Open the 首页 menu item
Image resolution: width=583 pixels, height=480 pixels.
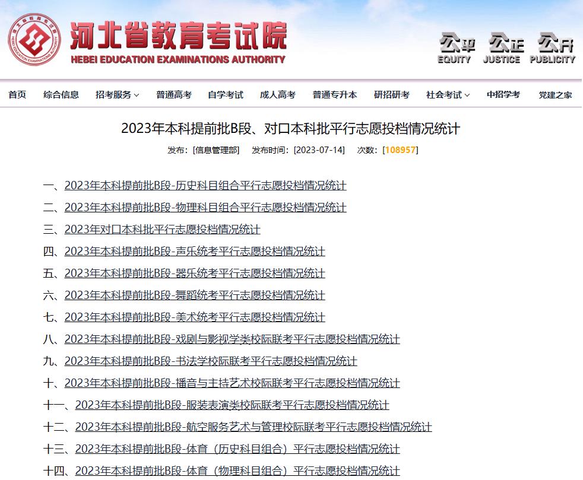17,95
